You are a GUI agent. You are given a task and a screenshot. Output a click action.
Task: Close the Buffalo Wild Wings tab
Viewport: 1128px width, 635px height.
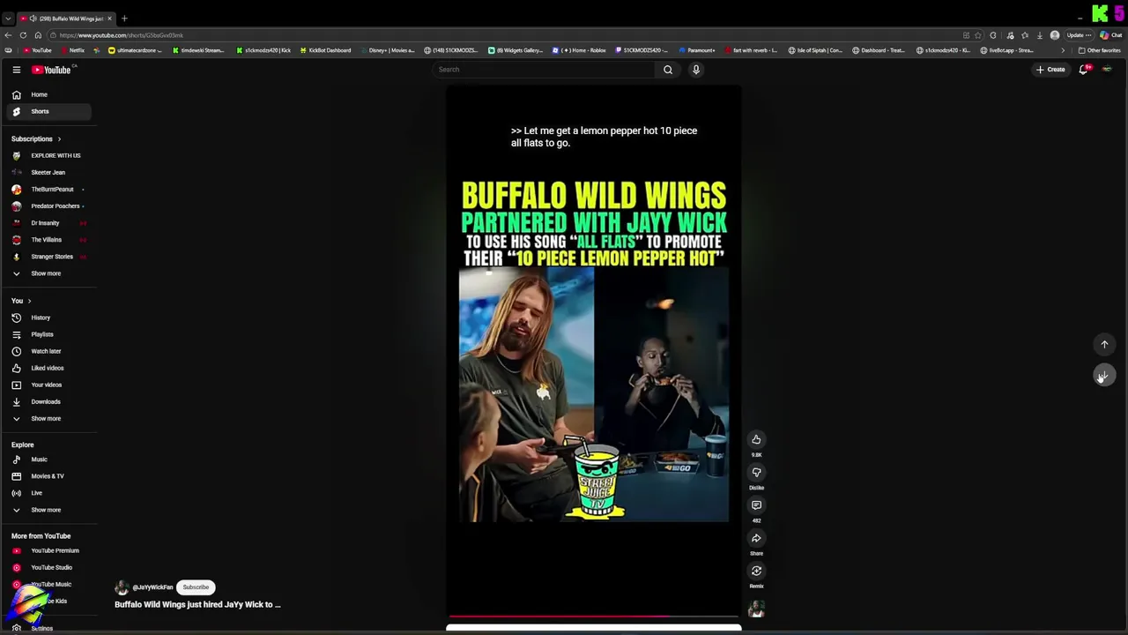pyautogui.click(x=109, y=19)
